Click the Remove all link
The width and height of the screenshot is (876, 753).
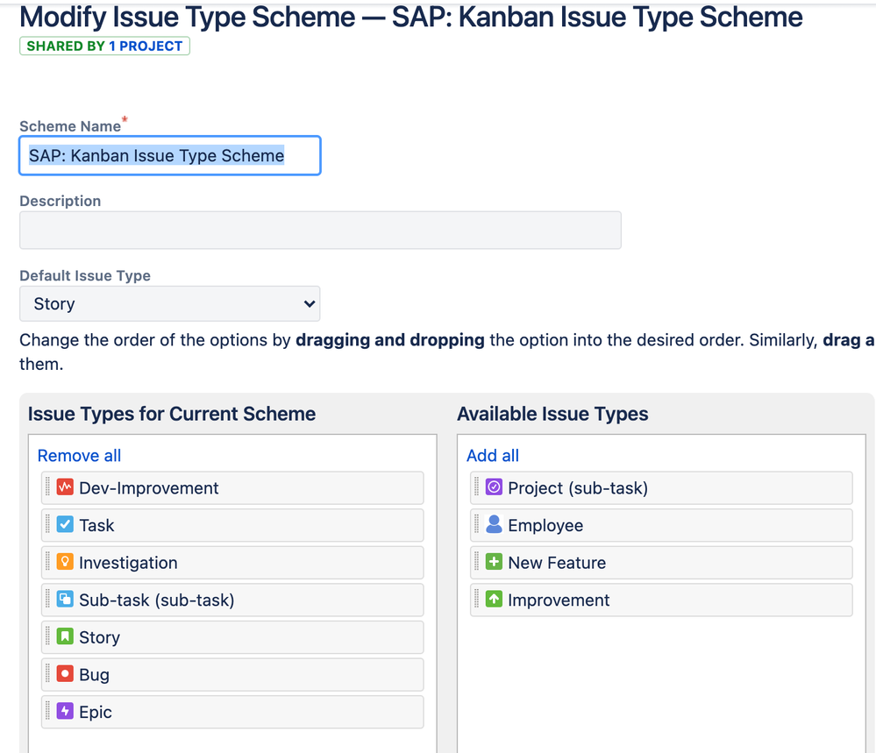79,456
